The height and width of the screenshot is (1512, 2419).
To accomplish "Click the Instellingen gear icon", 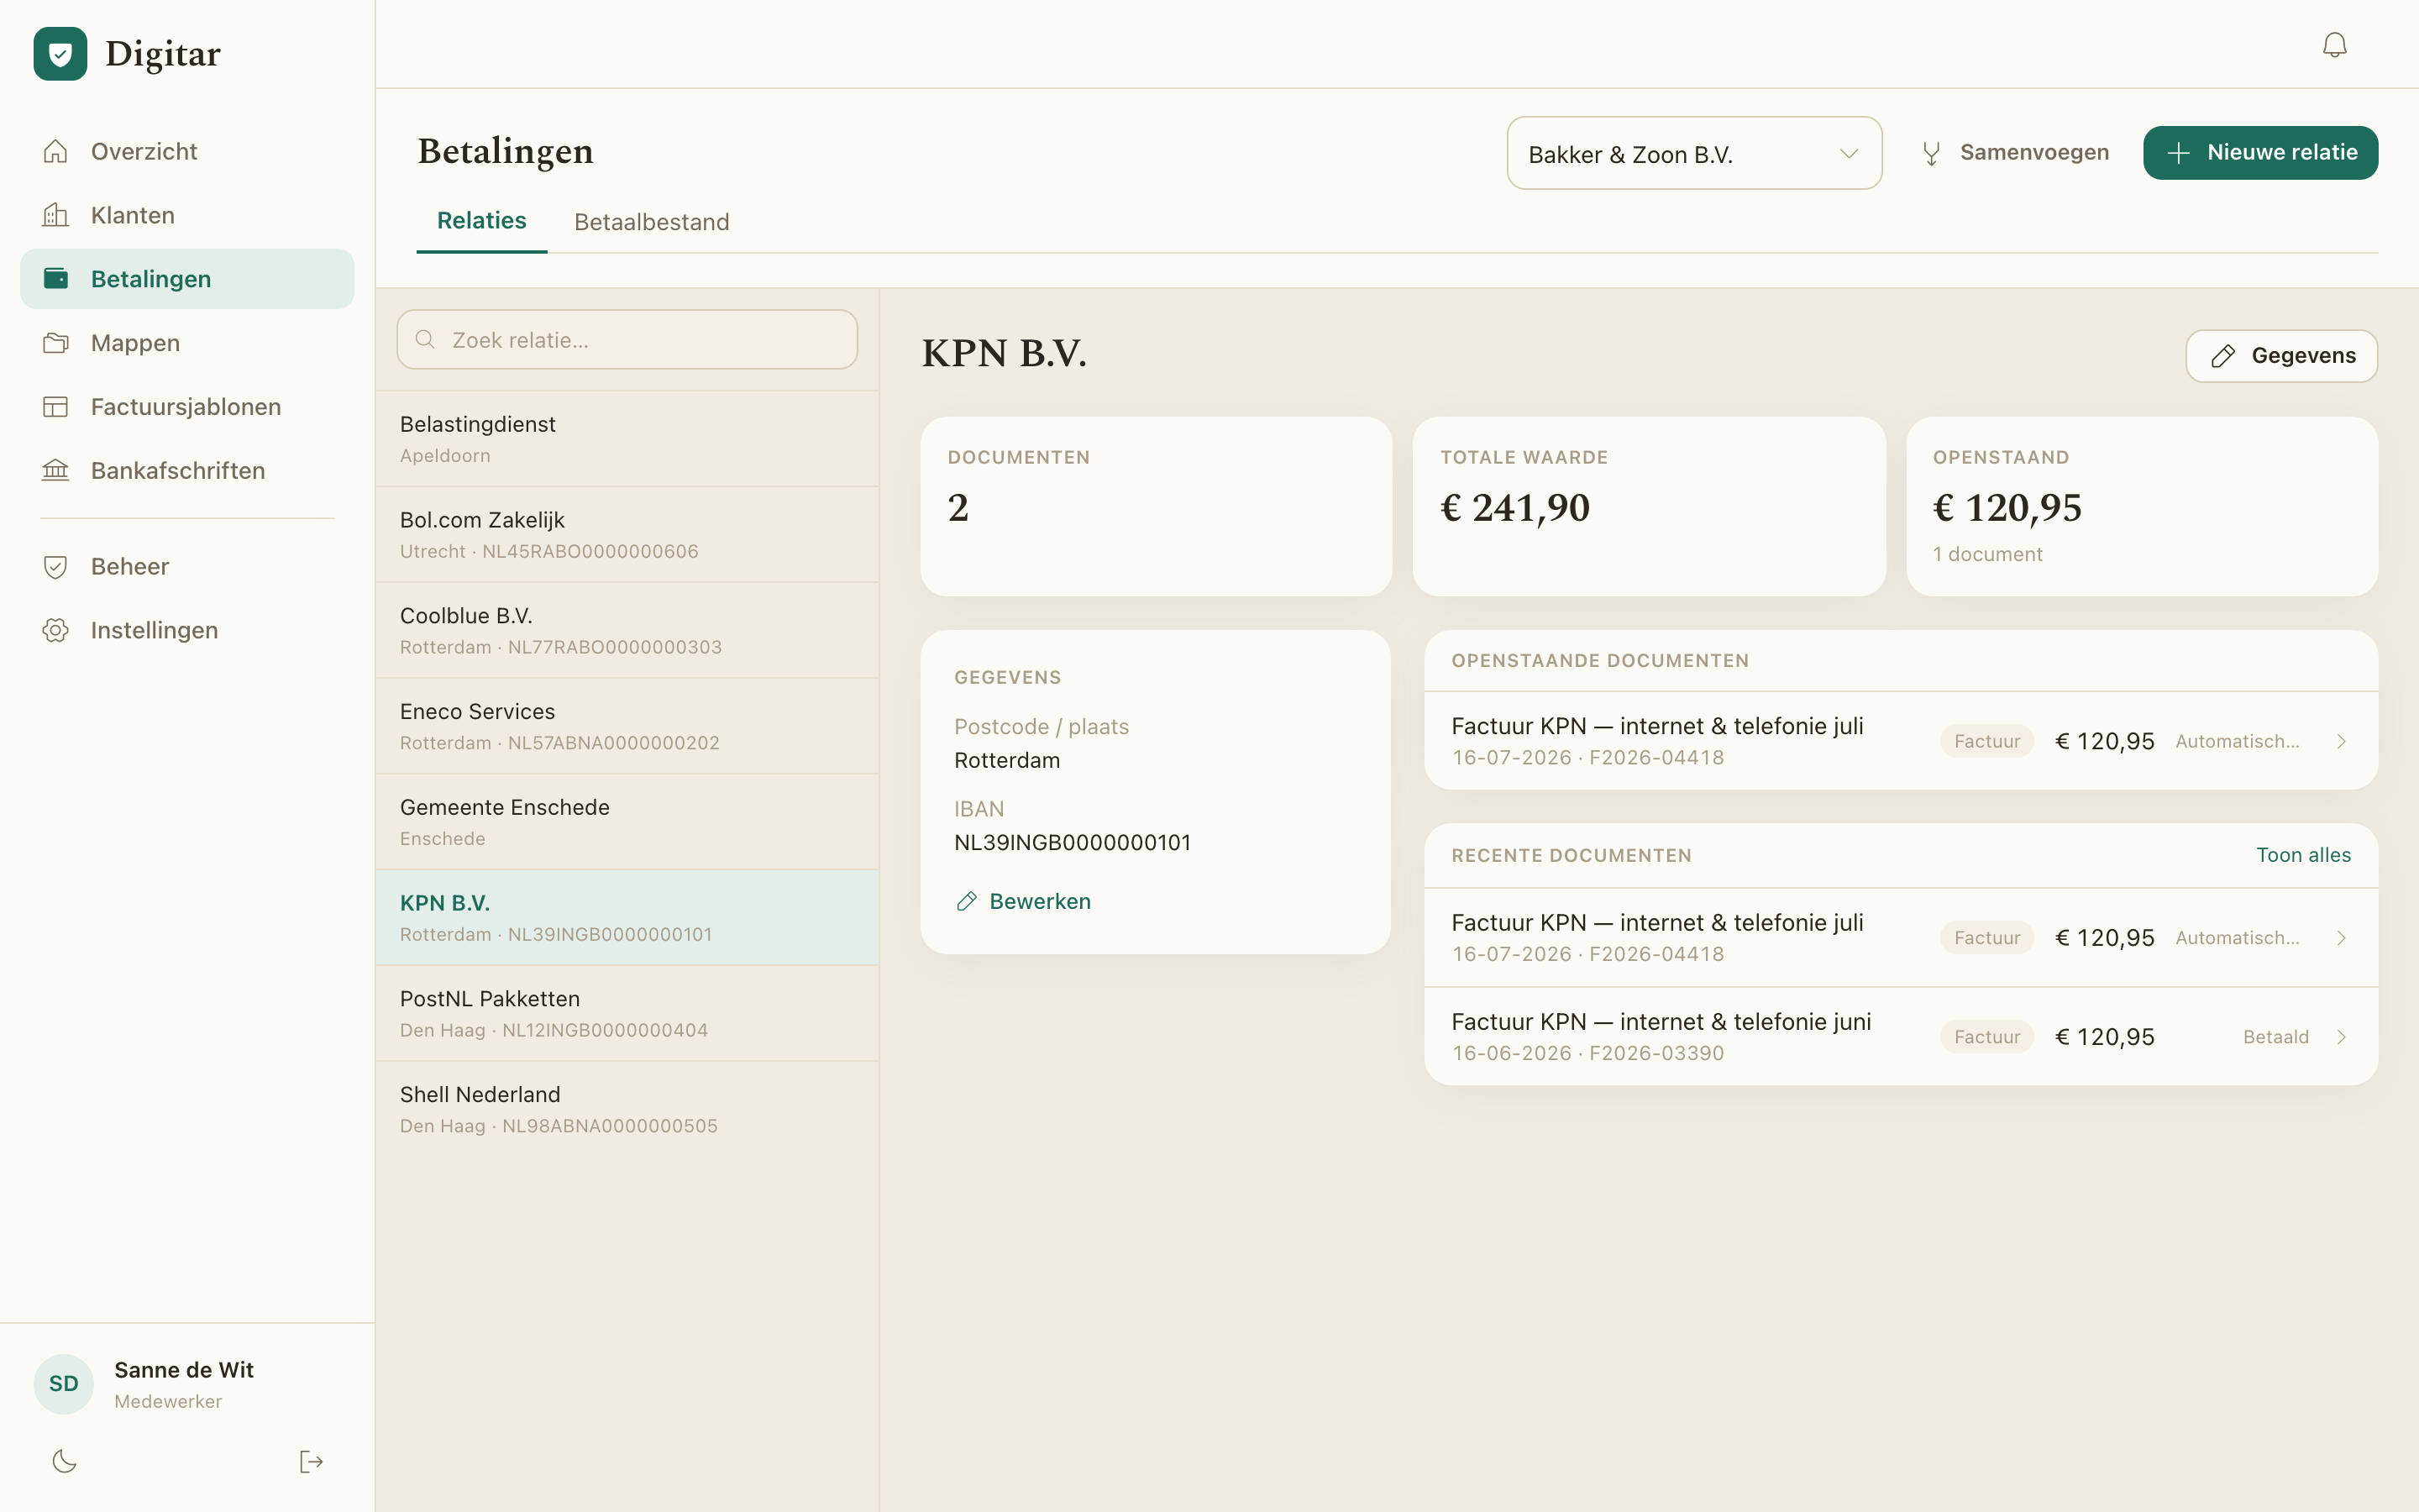I will [x=56, y=630].
